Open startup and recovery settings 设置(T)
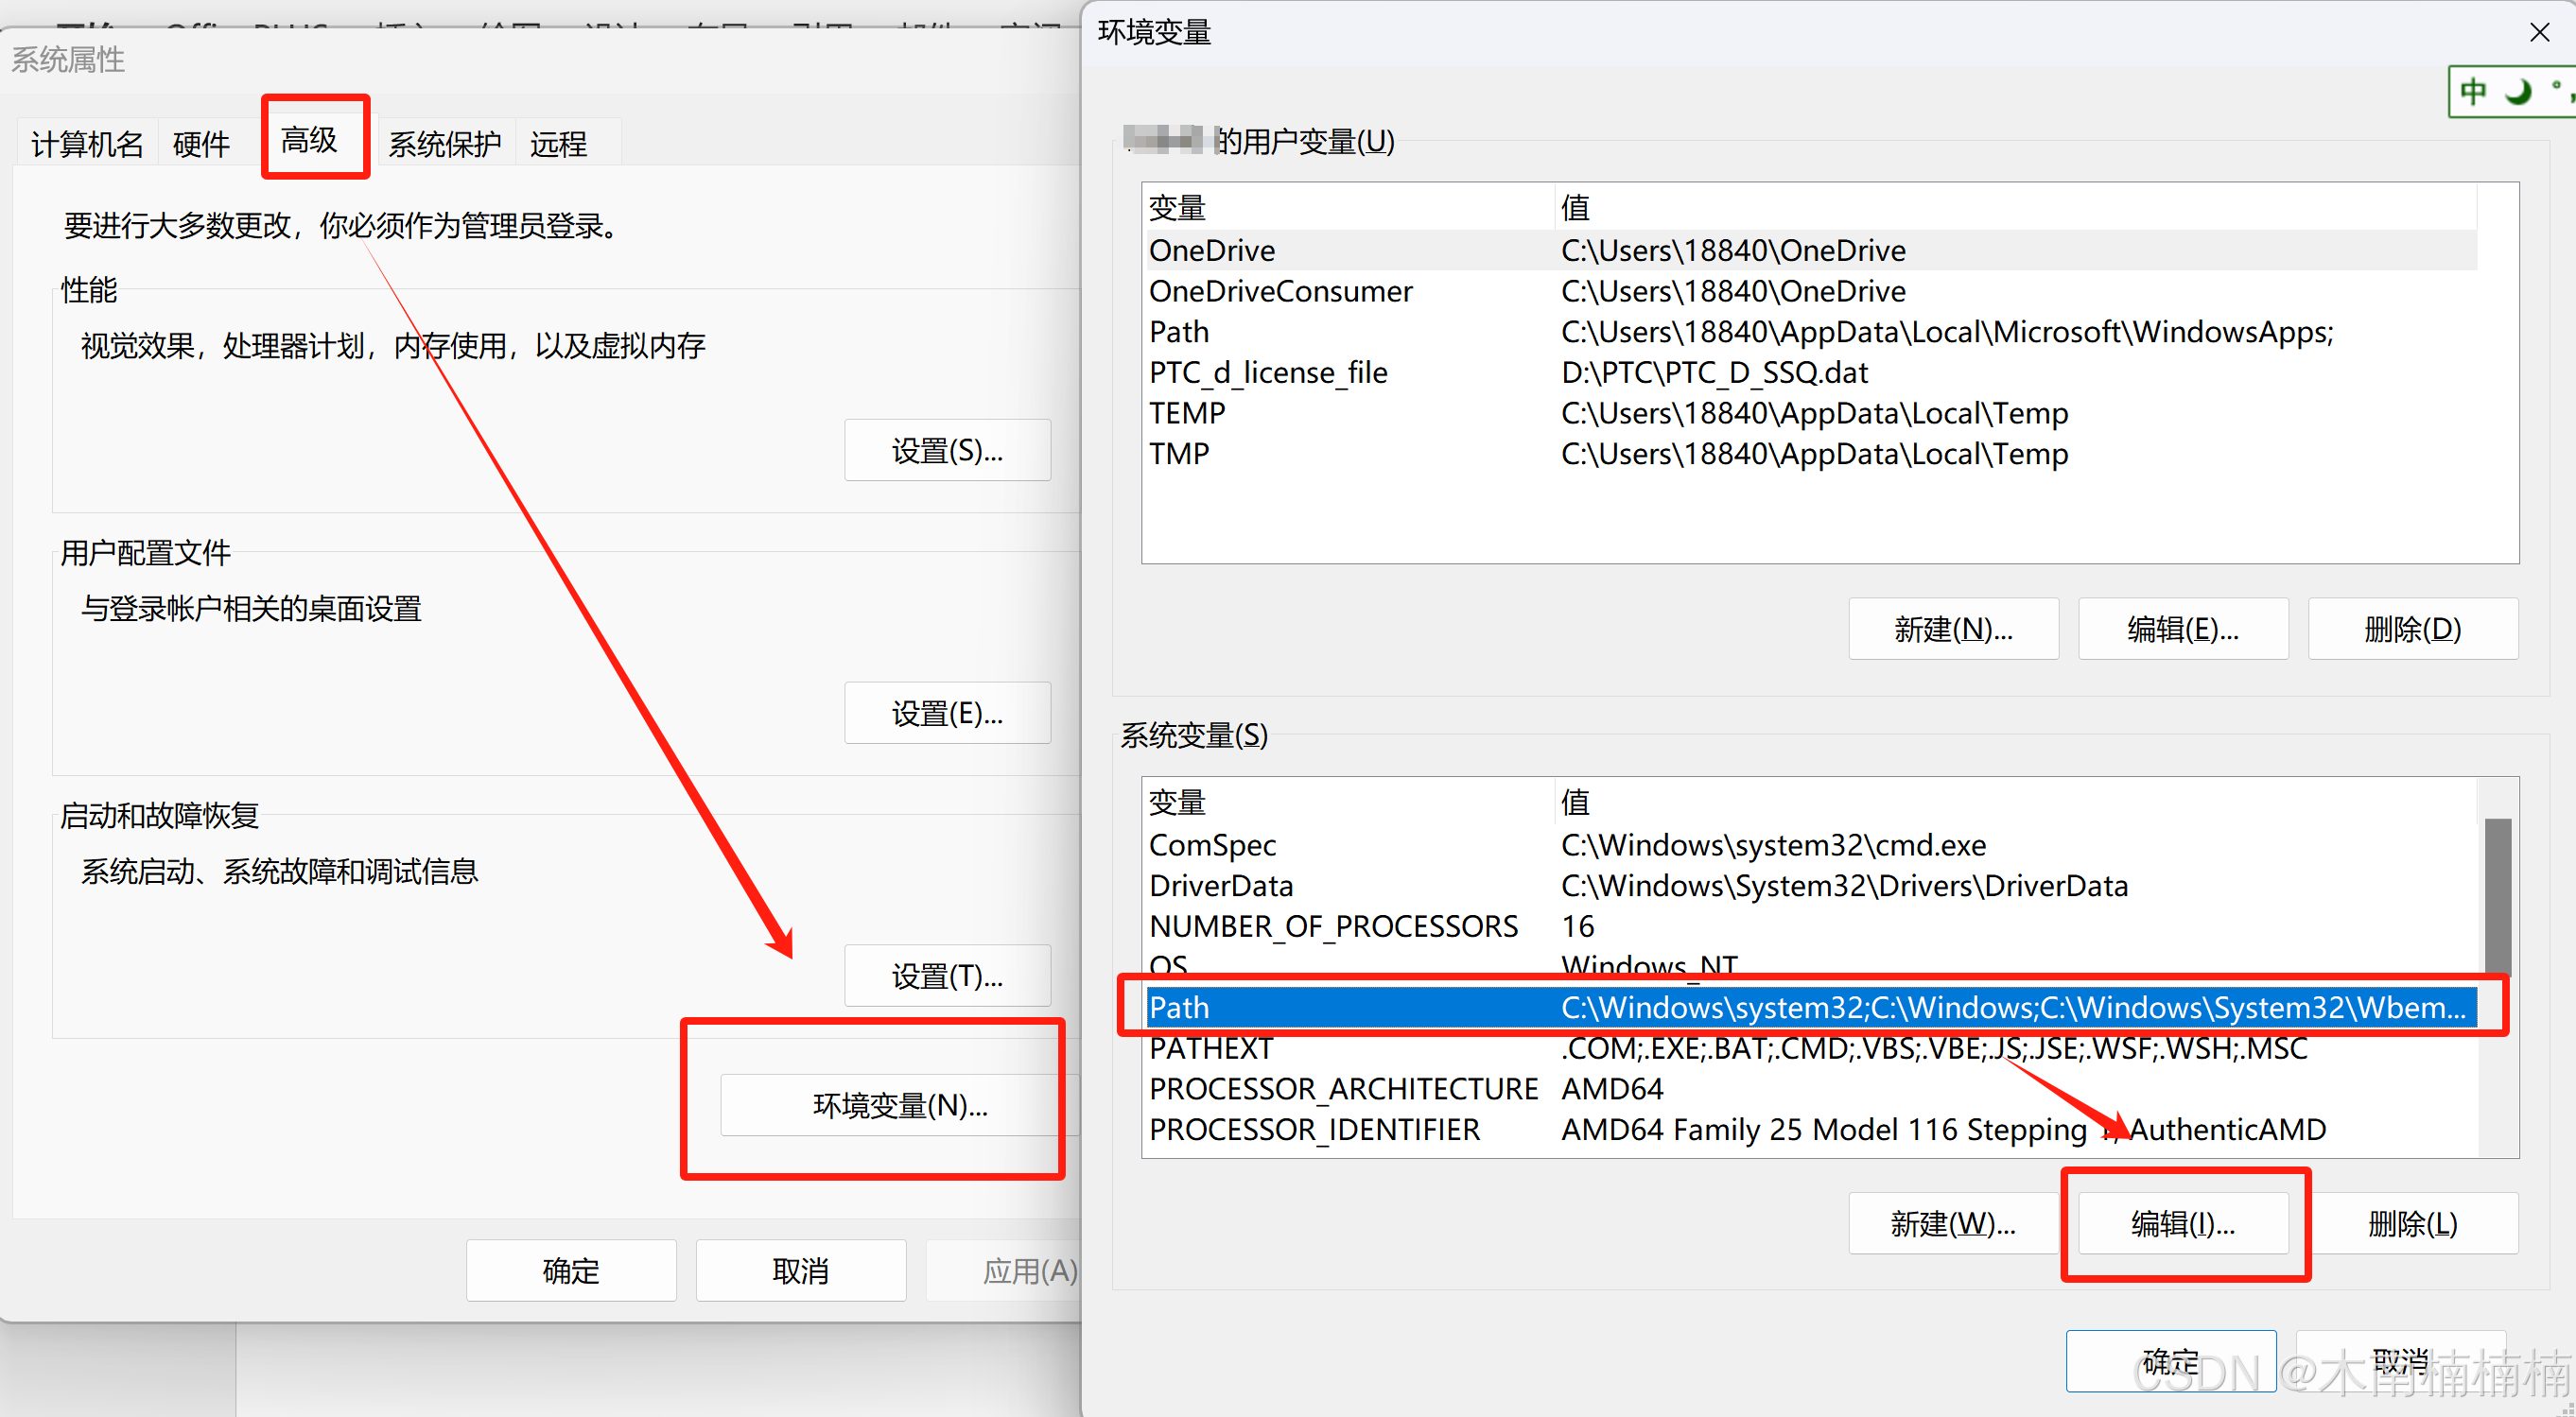The height and width of the screenshot is (1417, 2576). pos(946,976)
